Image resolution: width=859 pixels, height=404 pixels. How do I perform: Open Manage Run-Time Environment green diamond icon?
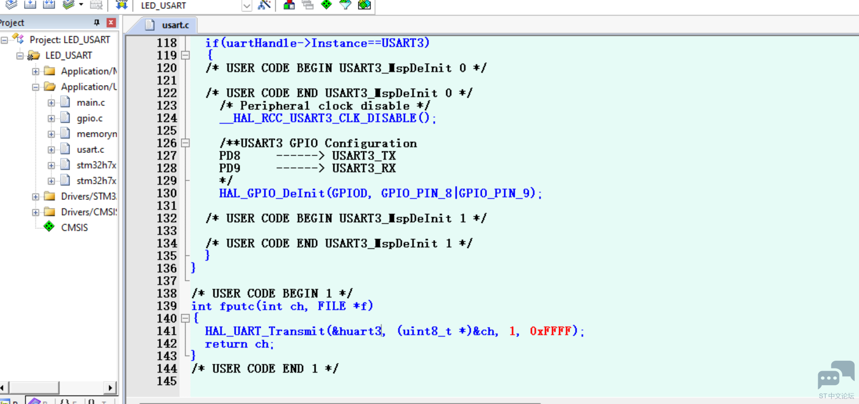[327, 5]
